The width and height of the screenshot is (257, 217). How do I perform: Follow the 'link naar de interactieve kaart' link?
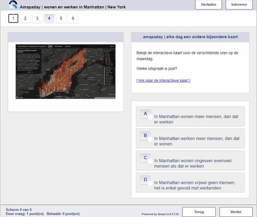coord(163,80)
